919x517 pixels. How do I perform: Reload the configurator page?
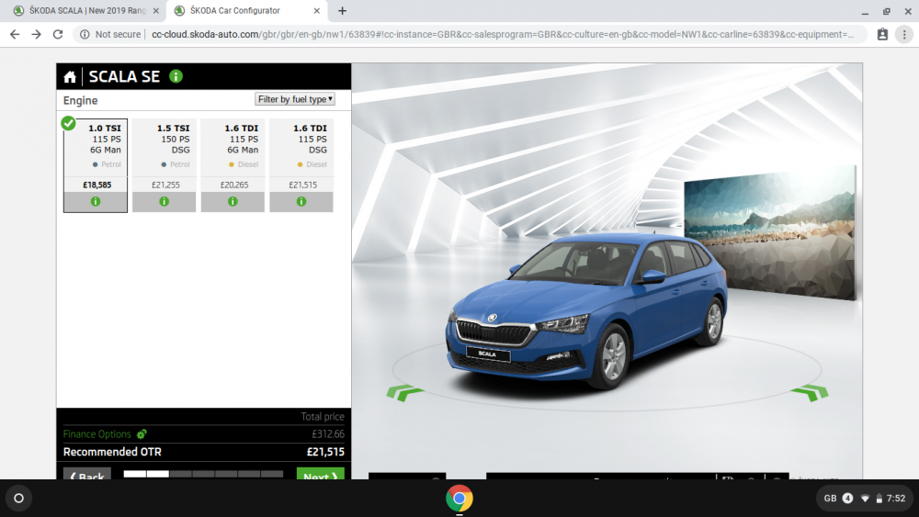point(57,35)
